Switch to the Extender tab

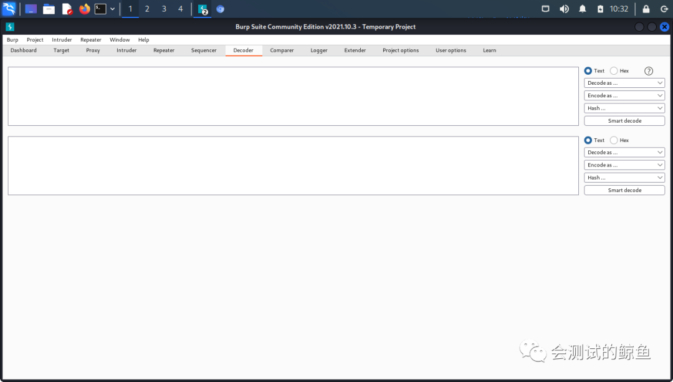tap(355, 50)
